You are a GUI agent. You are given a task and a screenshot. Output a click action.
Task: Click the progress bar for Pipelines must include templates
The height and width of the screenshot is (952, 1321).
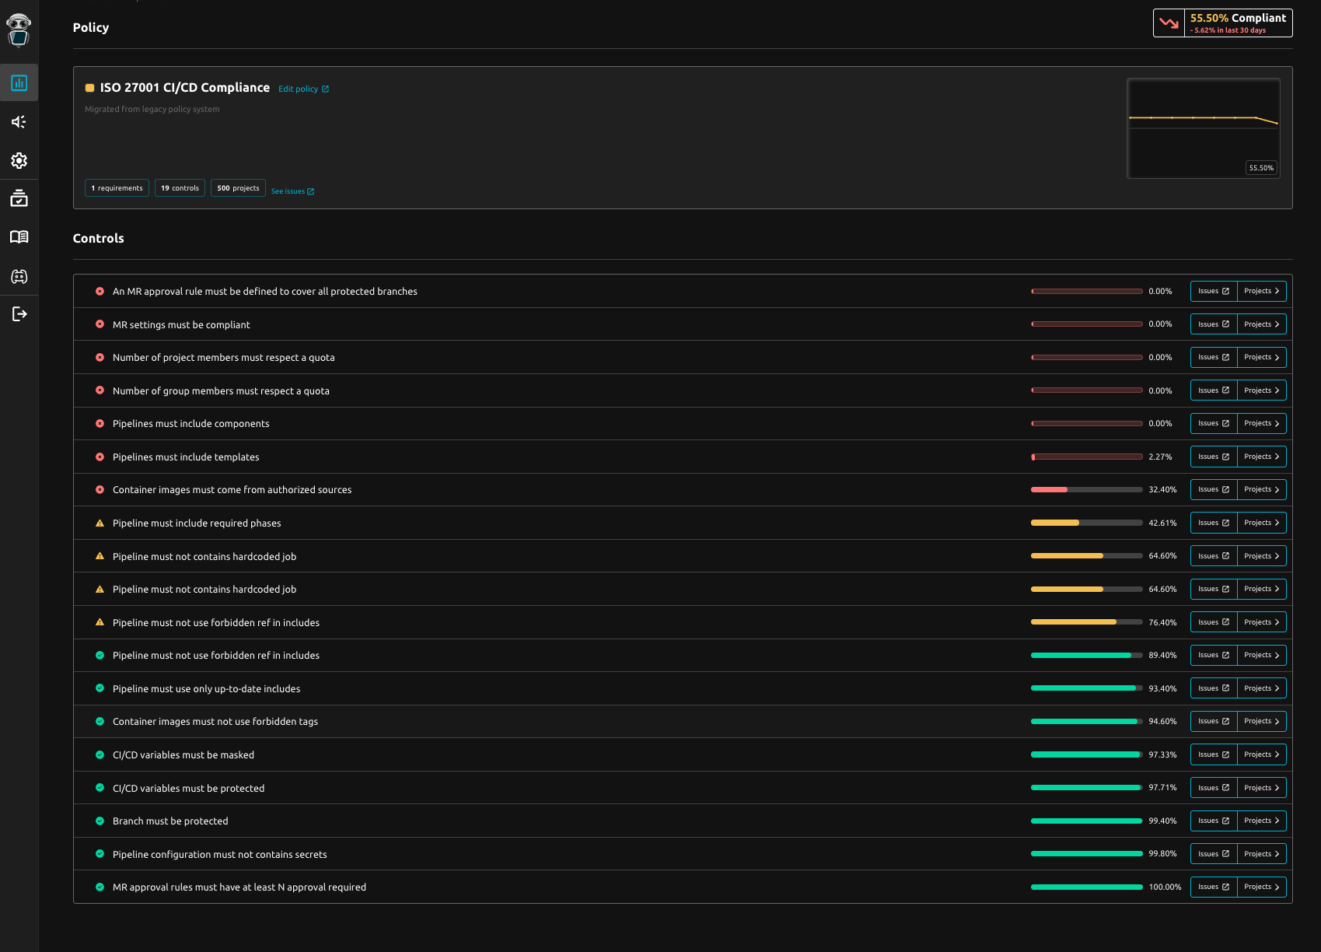click(1086, 457)
